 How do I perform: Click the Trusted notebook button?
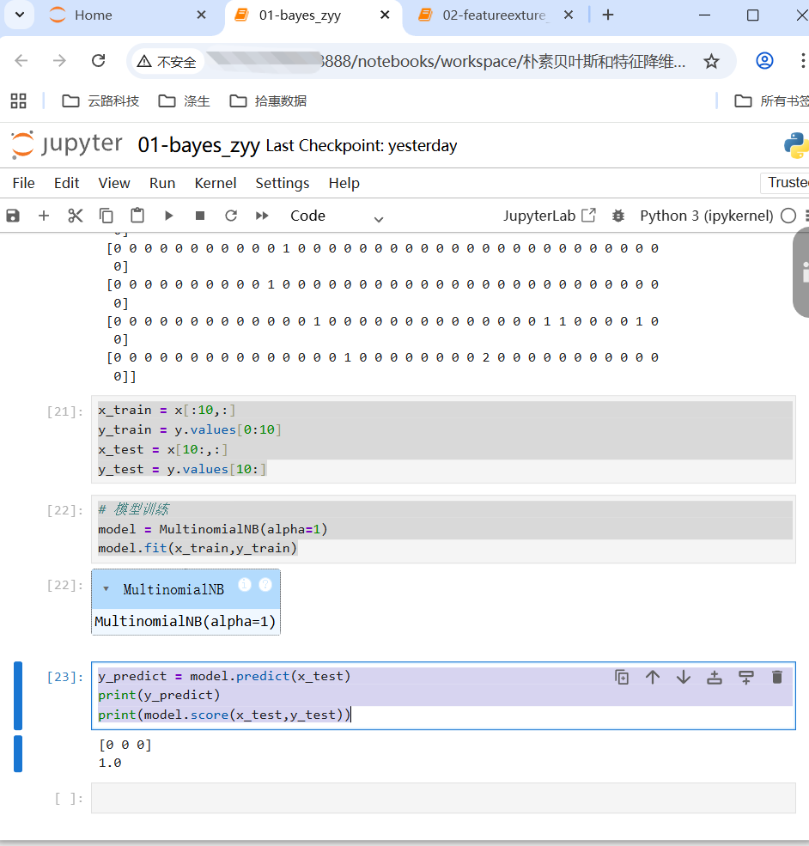[787, 182]
